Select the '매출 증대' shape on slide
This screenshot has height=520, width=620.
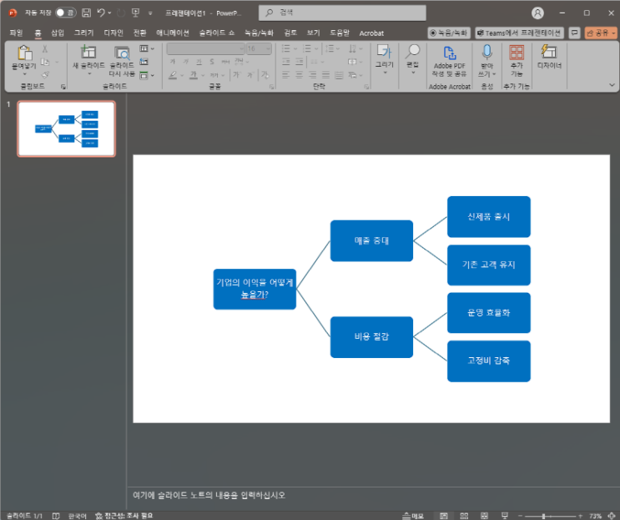click(371, 240)
